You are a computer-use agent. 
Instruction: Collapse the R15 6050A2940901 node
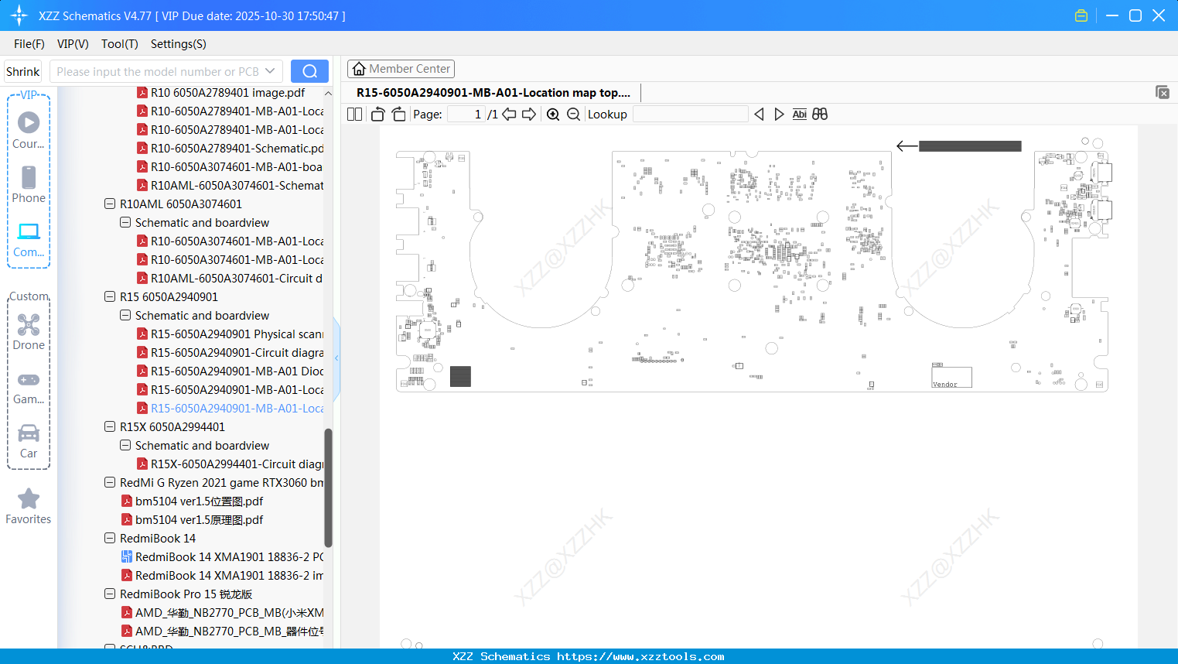click(110, 297)
